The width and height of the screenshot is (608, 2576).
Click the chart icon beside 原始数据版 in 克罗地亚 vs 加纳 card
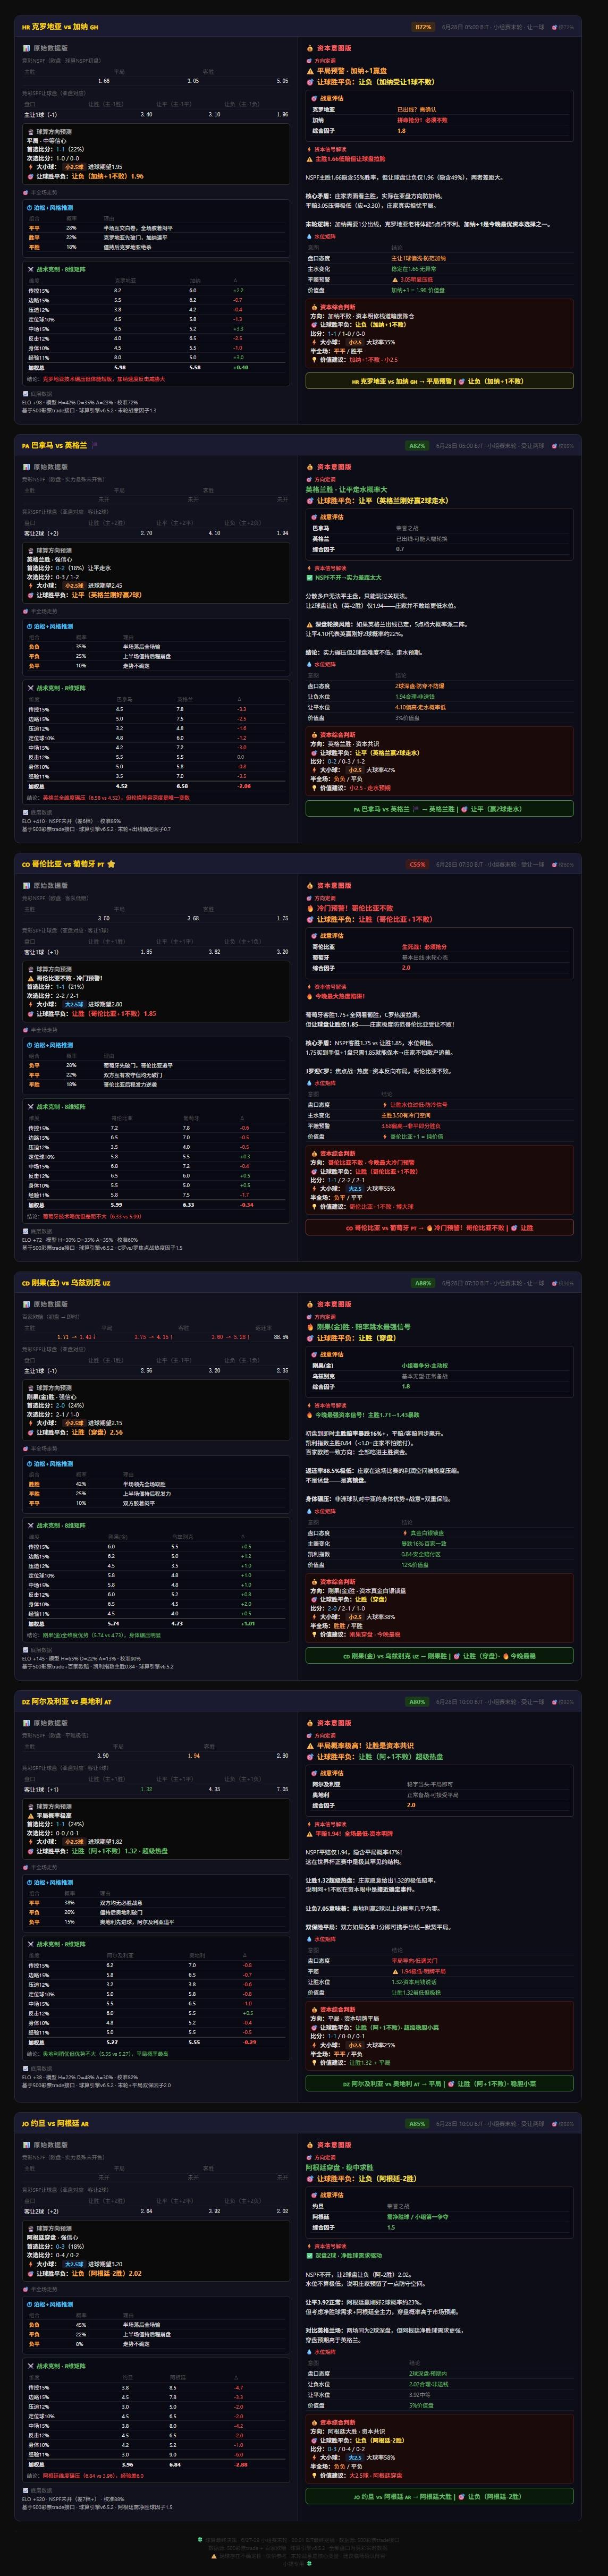27,48
